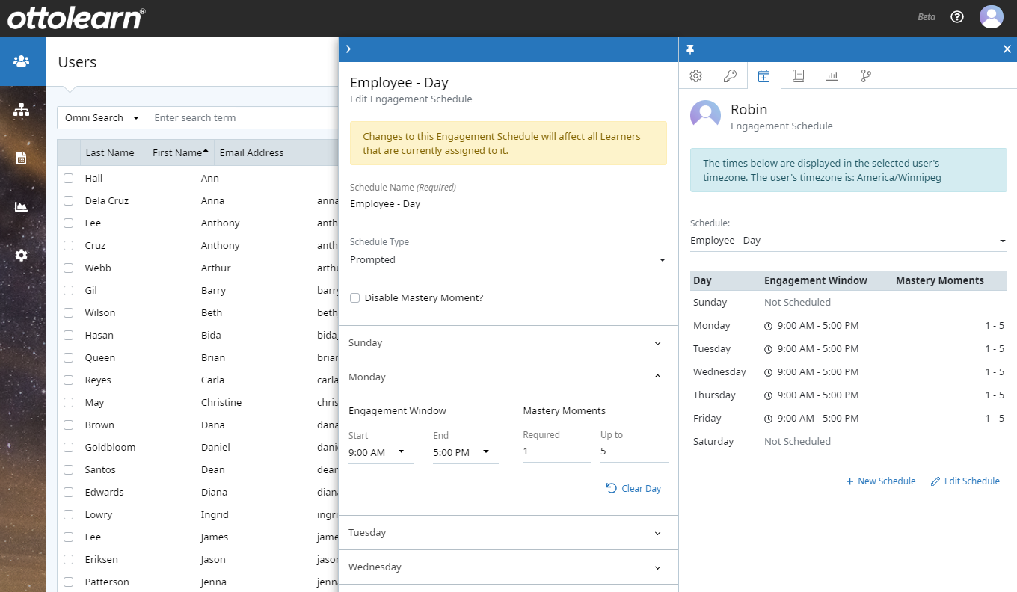Select the checkbox for Eriksen Jason
Screen dimensions: 1017x592
tap(69, 560)
